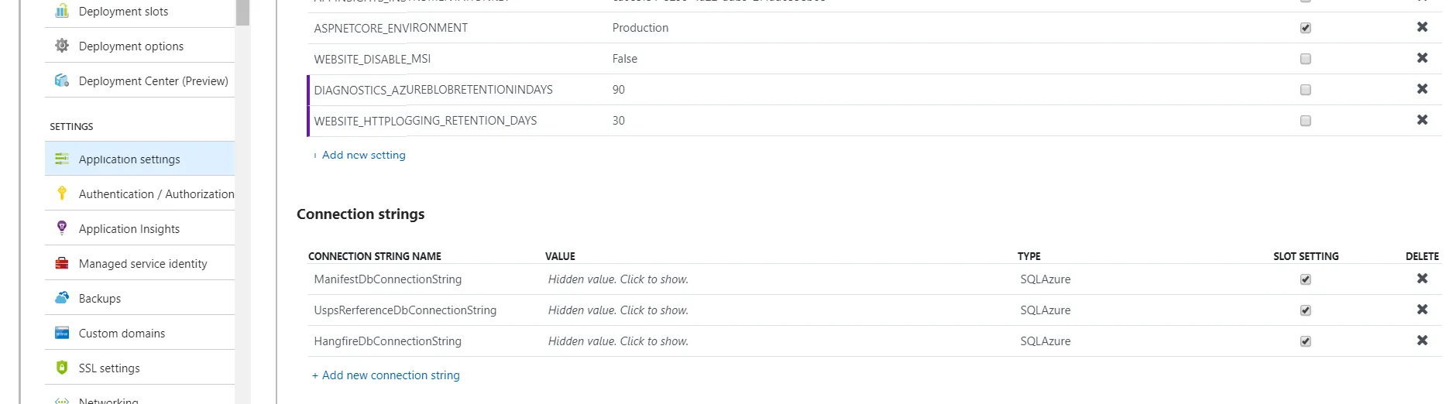
Task: Uncheck slot setting for ASPNETCORE_ENVIRONMENT
Action: 1306,28
